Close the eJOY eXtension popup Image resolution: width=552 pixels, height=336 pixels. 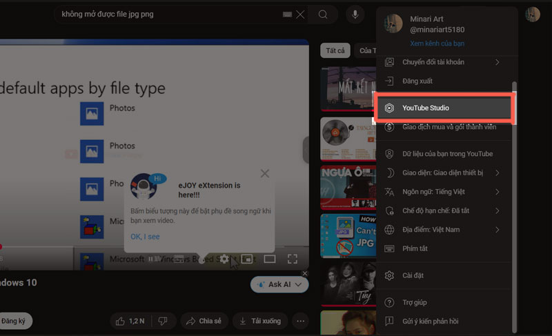click(265, 173)
